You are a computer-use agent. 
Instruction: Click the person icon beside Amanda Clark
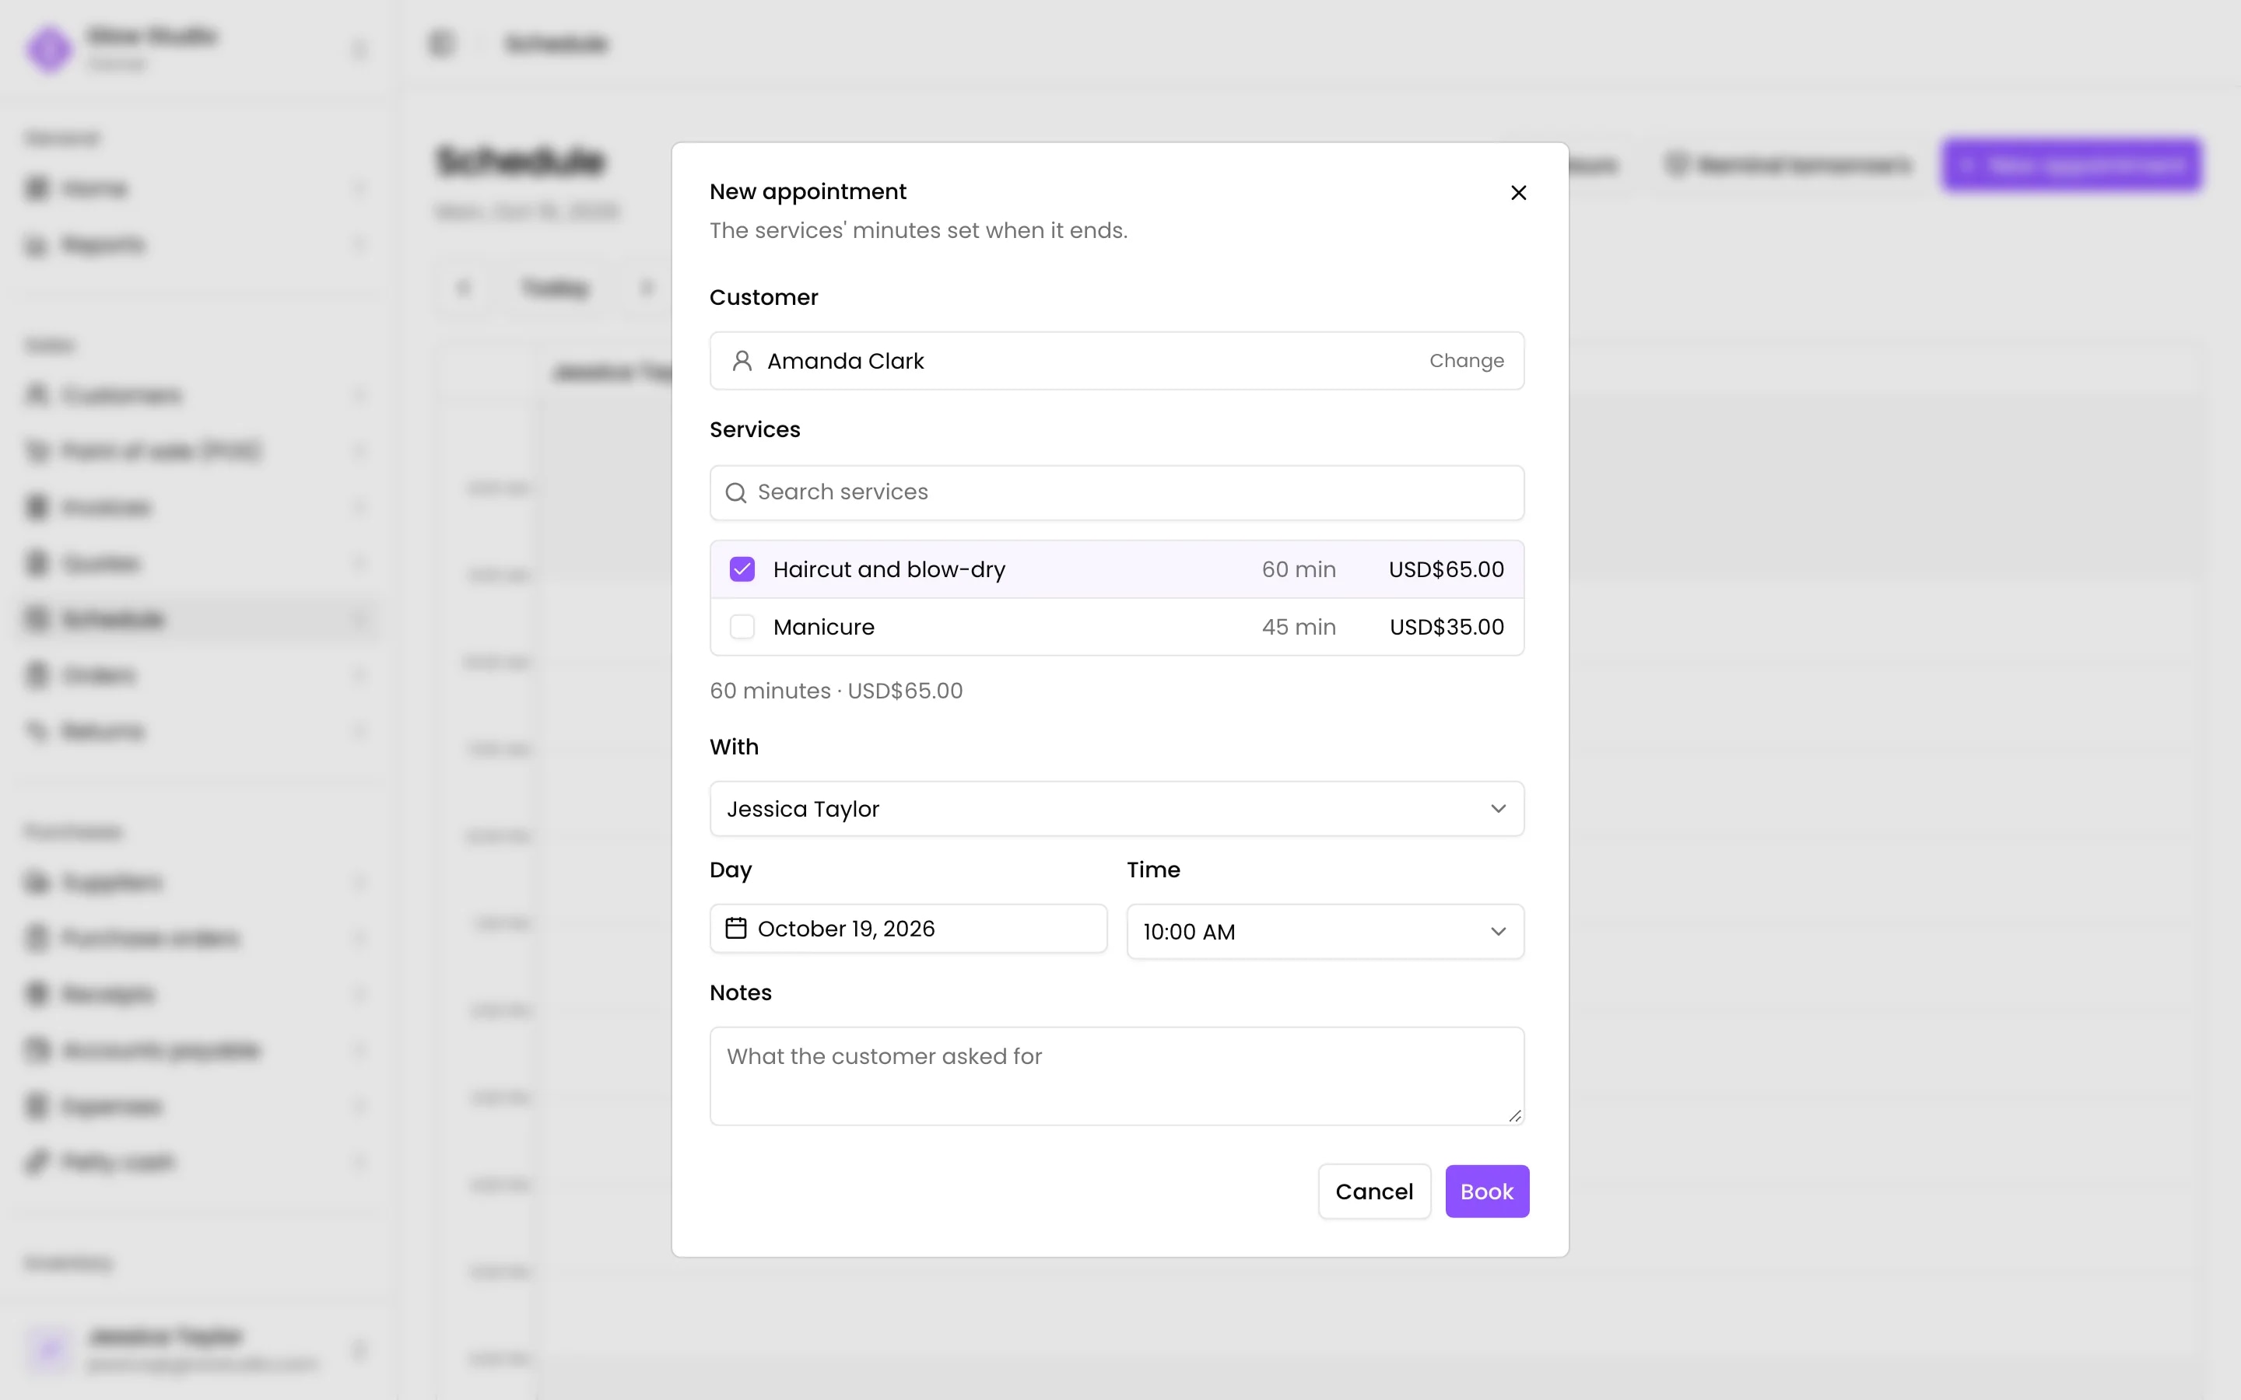coord(742,360)
